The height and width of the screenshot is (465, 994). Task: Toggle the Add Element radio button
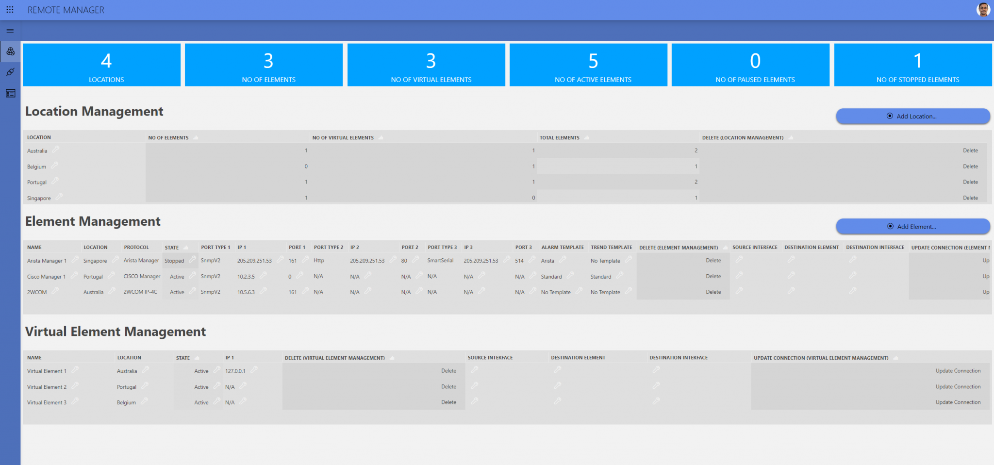tap(890, 226)
